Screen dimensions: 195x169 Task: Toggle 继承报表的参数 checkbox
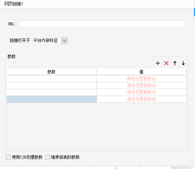tap(47, 157)
